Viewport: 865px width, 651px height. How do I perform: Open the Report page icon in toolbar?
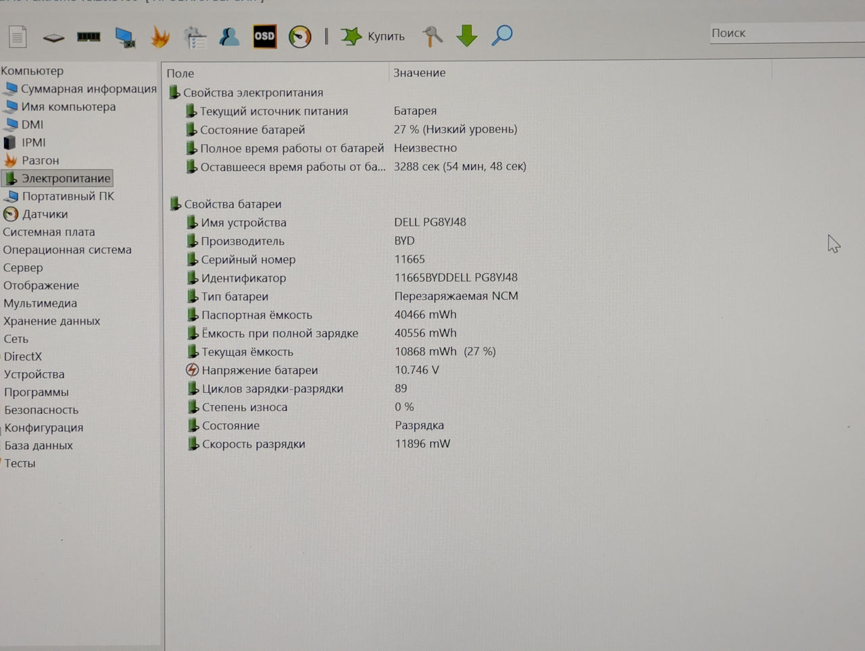(18, 36)
